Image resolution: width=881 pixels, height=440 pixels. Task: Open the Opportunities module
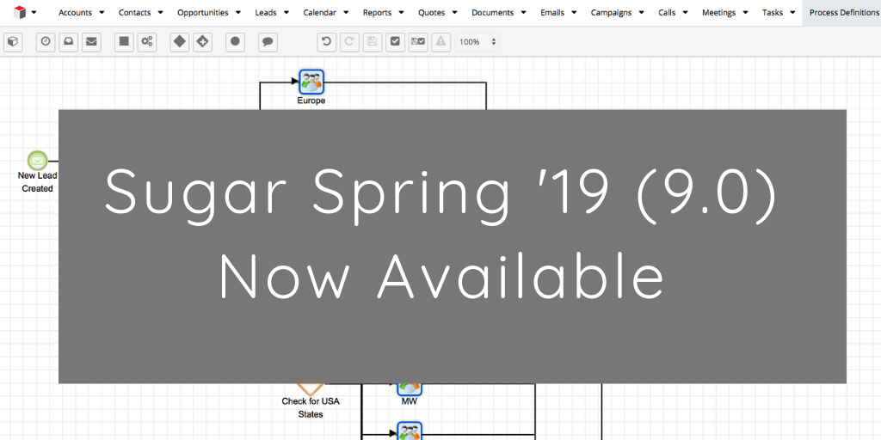[203, 12]
